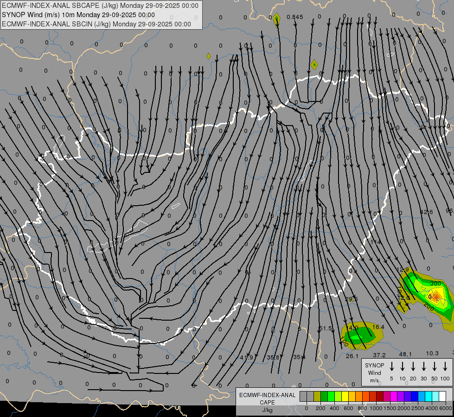Click the 0.845 value at map top
The width and height of the screenshot is (454, 417).
pos(295,17)
